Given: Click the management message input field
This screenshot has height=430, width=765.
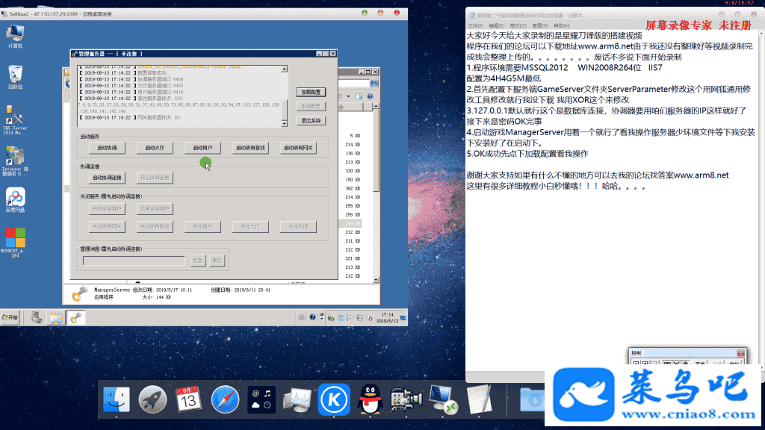Looking at the screenshot, I should pos(134,260).
